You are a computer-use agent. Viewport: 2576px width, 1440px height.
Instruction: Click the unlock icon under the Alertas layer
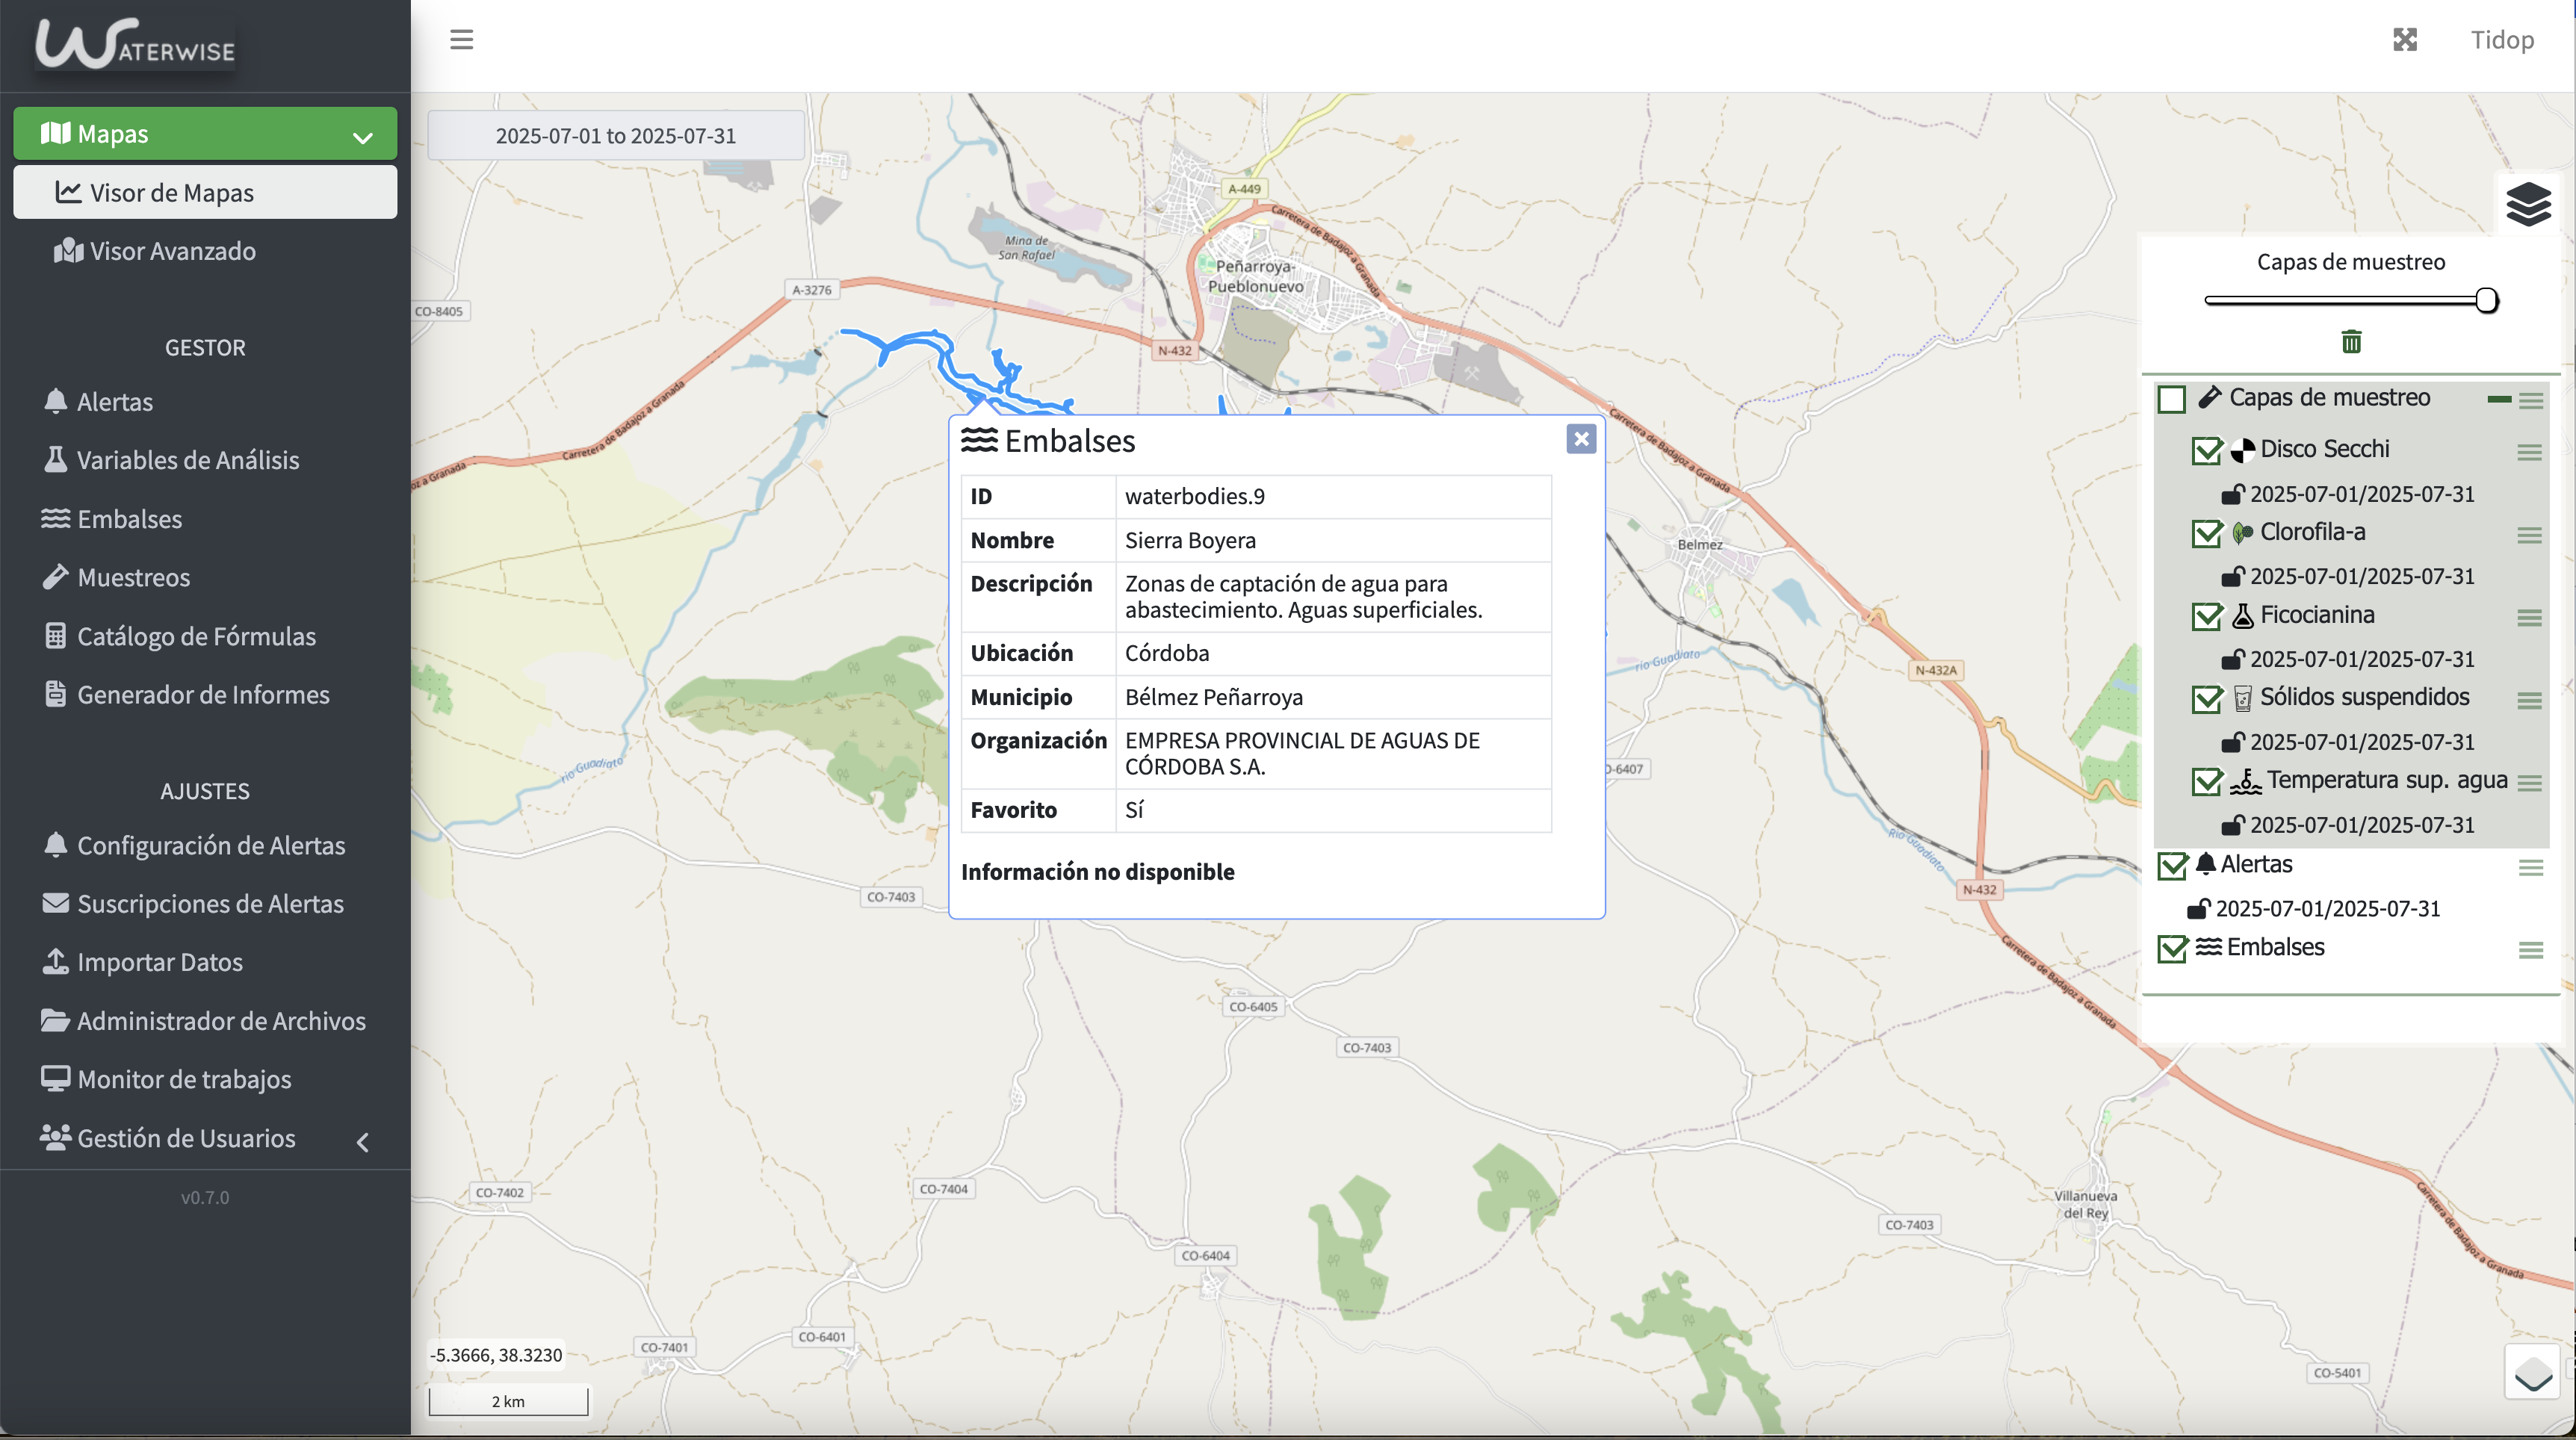point(2198,909)
